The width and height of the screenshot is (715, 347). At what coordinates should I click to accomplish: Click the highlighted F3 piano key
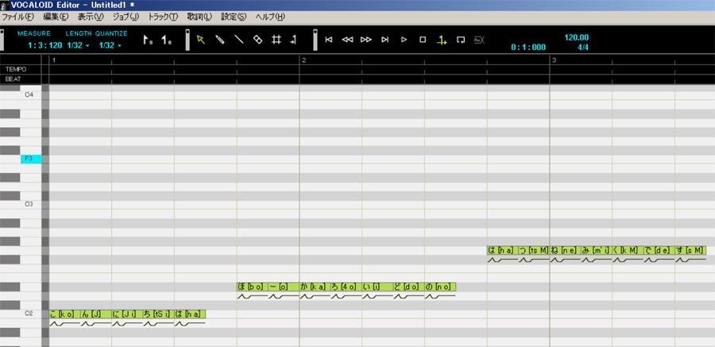tap(31, 159)
